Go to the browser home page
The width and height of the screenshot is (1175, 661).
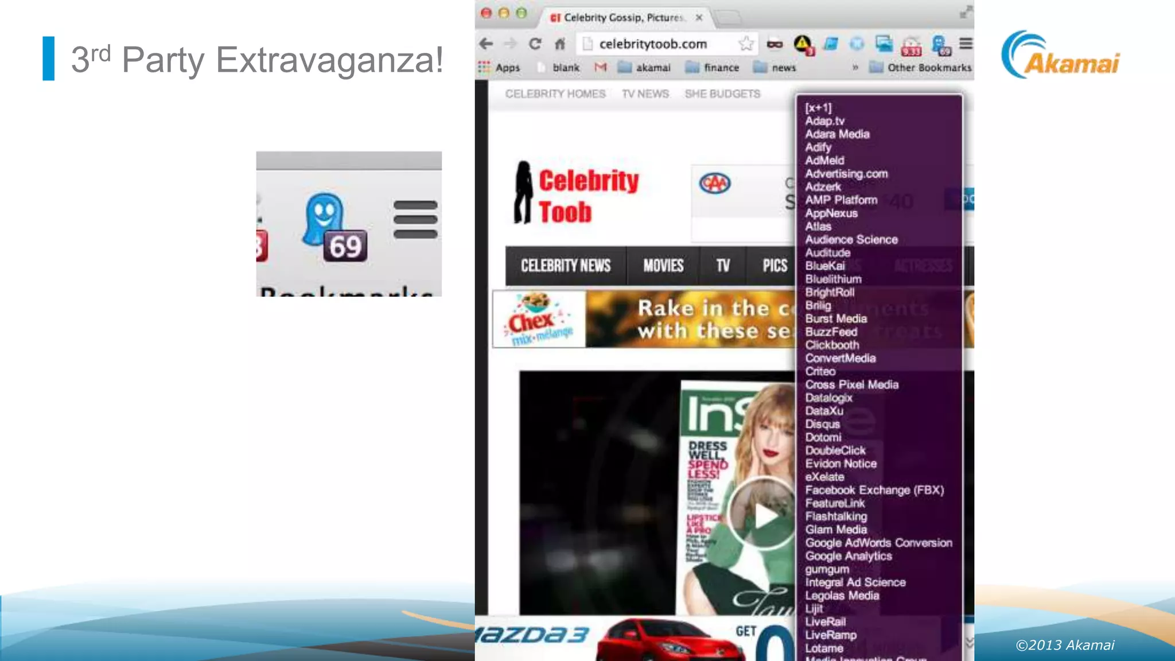point(560,44)
